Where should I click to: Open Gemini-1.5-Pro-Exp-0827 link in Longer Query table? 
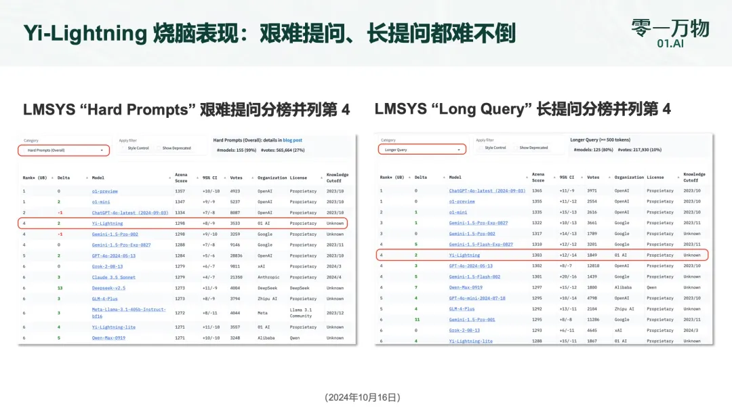tap(478, 223)
